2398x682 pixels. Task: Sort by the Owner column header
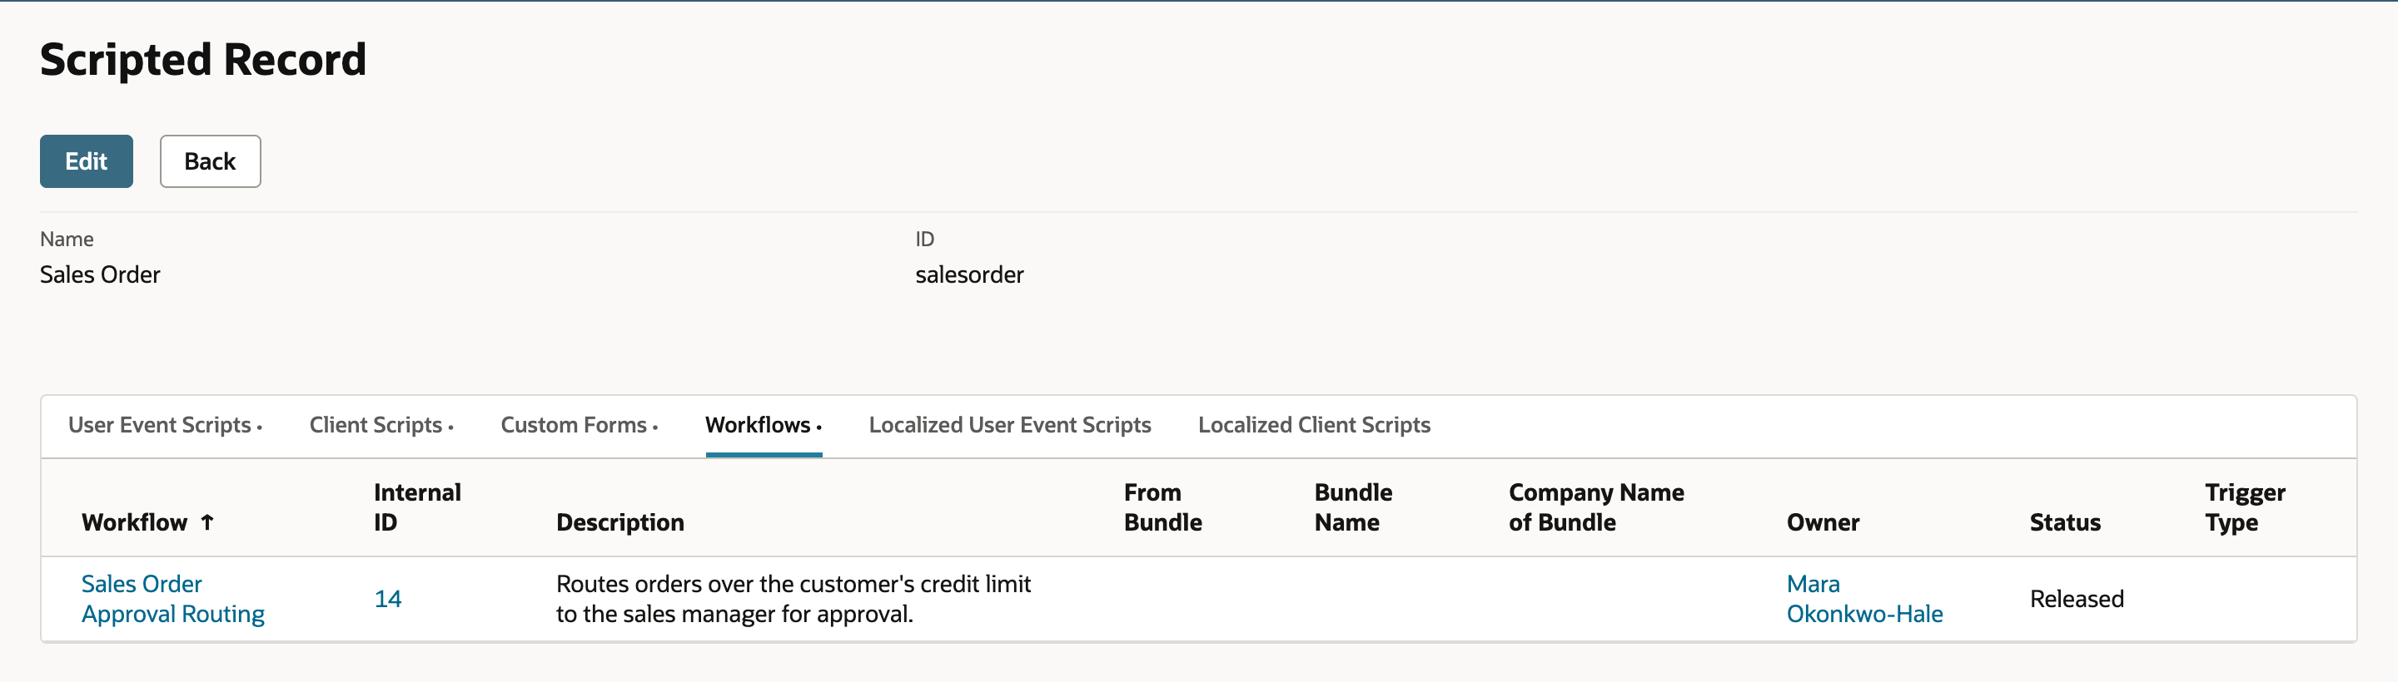pos(1823,523)
